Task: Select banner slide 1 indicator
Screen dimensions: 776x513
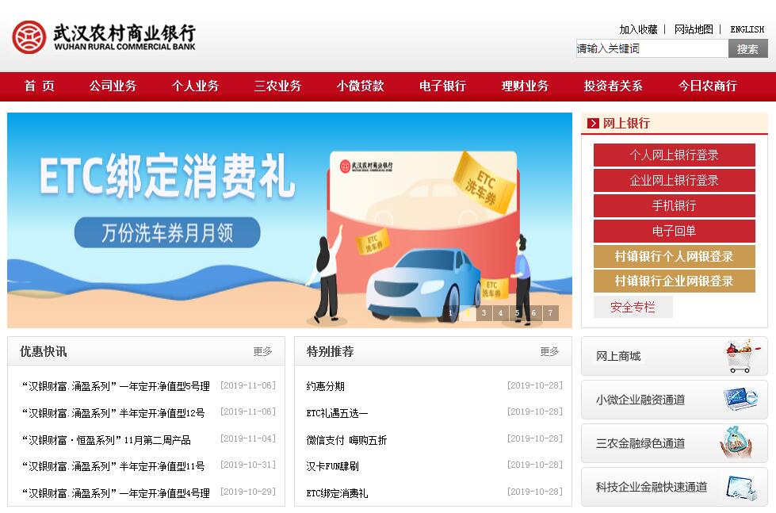Action: coord(450,313)
